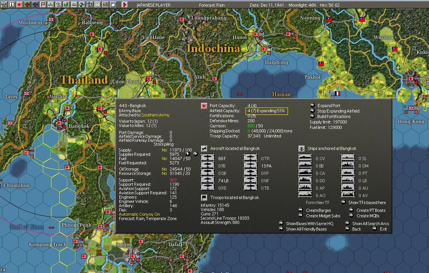This screenshot has width=429, height=273.
Task: Click the orange flag toolbar icon
Action: click(x=43, y=4)
